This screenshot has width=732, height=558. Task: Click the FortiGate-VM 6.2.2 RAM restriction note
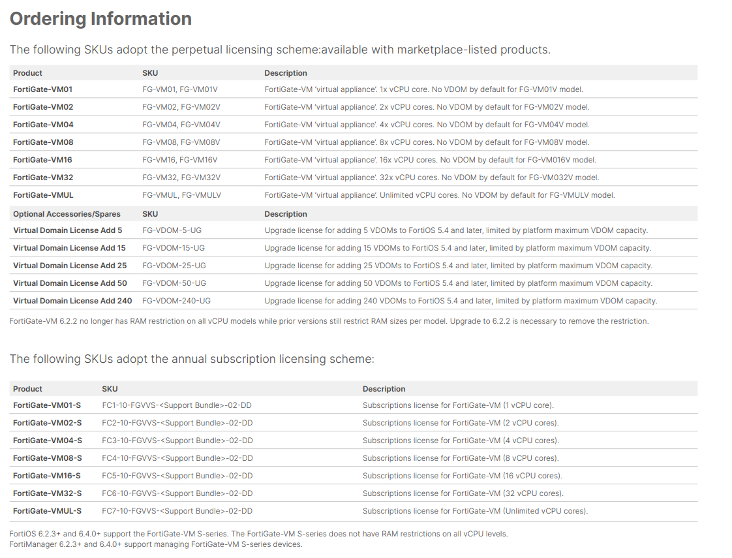click(x=329, y=321)
